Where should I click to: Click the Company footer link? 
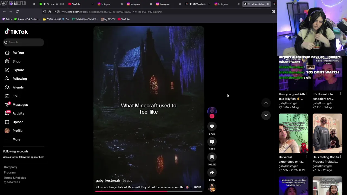tap(10, 167)
